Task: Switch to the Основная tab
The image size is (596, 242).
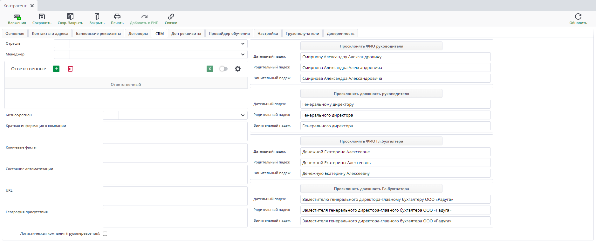Action: pyautogui.click(x=15, y=34)
